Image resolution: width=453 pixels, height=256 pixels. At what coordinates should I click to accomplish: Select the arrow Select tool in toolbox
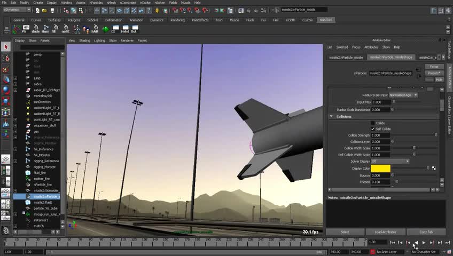(6, 47)
